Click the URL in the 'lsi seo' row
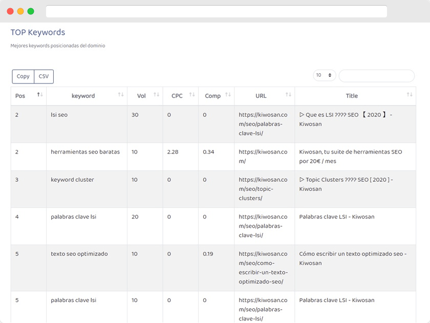 click(263, 124)
